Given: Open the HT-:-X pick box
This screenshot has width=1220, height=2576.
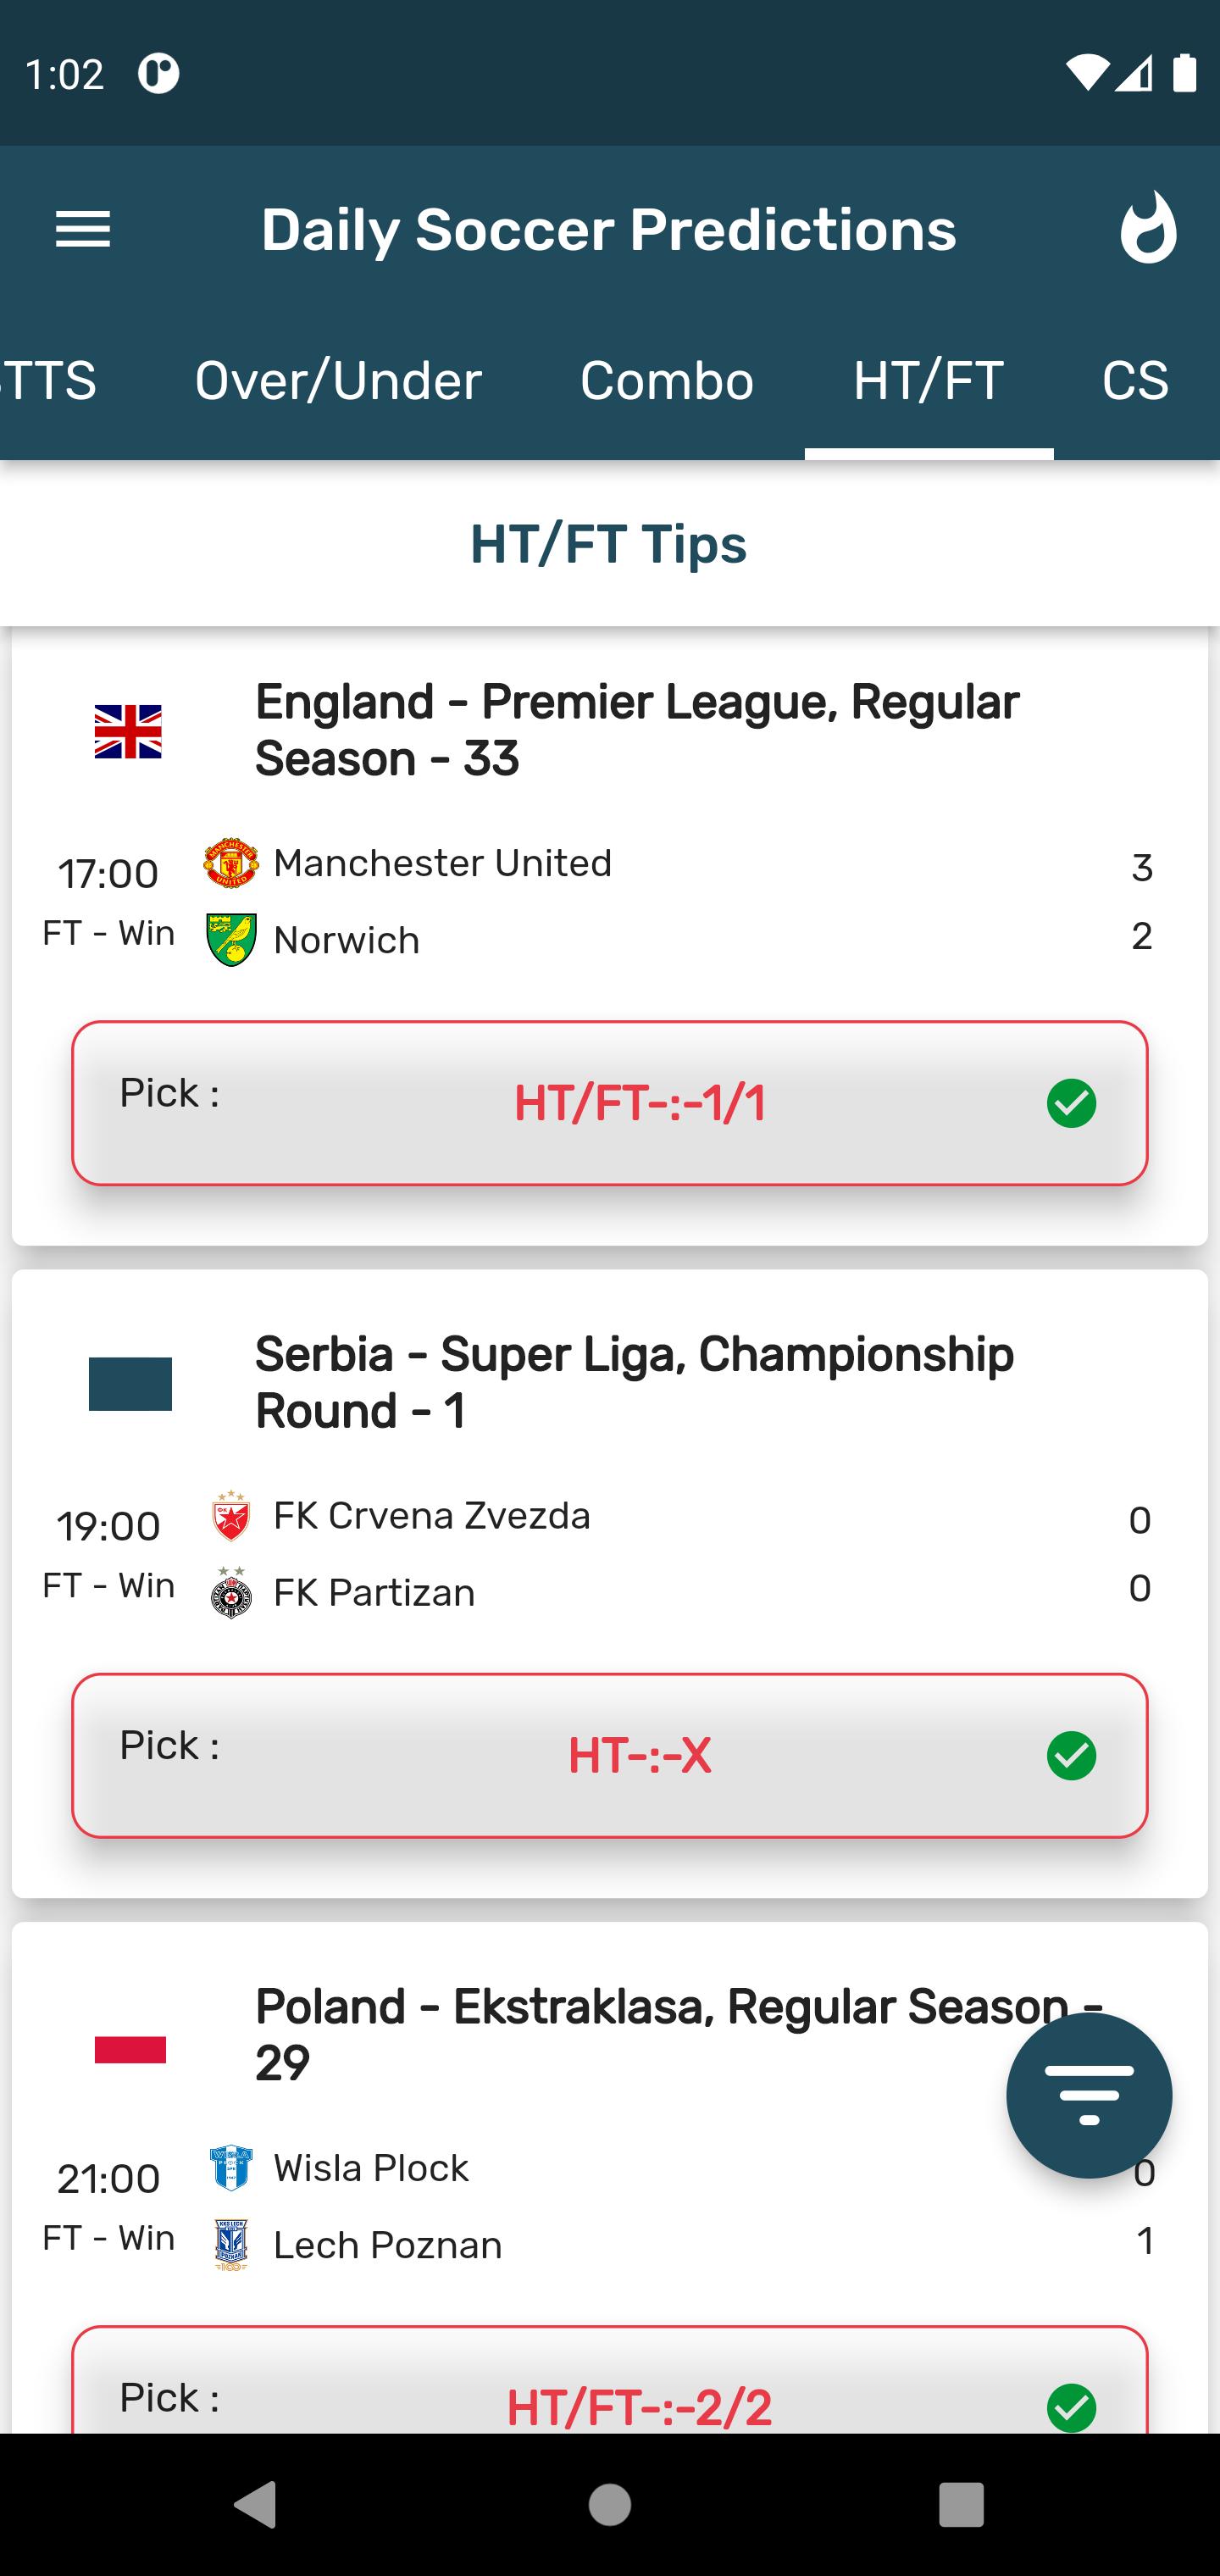Looking at the screenshot, I should 610,1755.
